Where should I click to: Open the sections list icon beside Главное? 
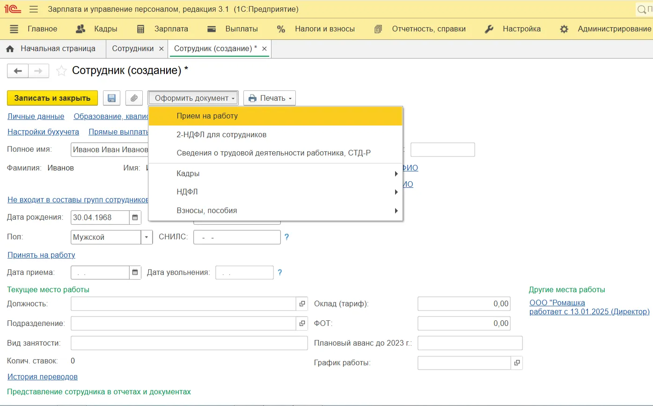14,29
